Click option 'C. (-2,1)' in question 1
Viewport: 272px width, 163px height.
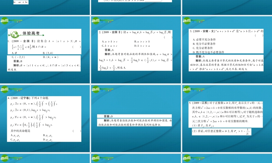pyautogui.click(x=18, y=57)
